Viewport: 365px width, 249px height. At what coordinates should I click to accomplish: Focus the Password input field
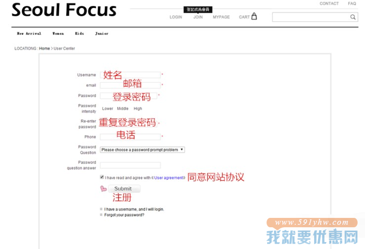[x=129, y=95]
